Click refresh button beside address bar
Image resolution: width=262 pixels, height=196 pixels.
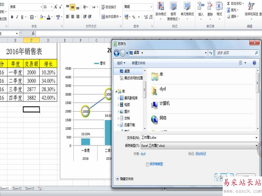[211, 53]
